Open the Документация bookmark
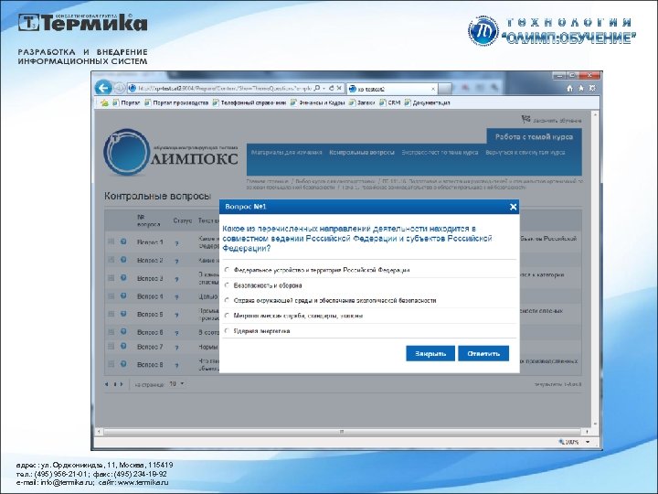This screenshot has height=494, width=658. 427,102
